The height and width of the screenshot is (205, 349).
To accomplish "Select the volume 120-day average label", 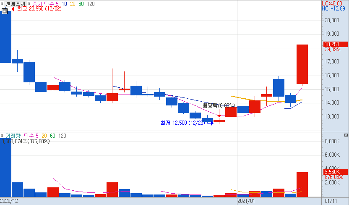I will pyautogui.click(x=63, y=136).
